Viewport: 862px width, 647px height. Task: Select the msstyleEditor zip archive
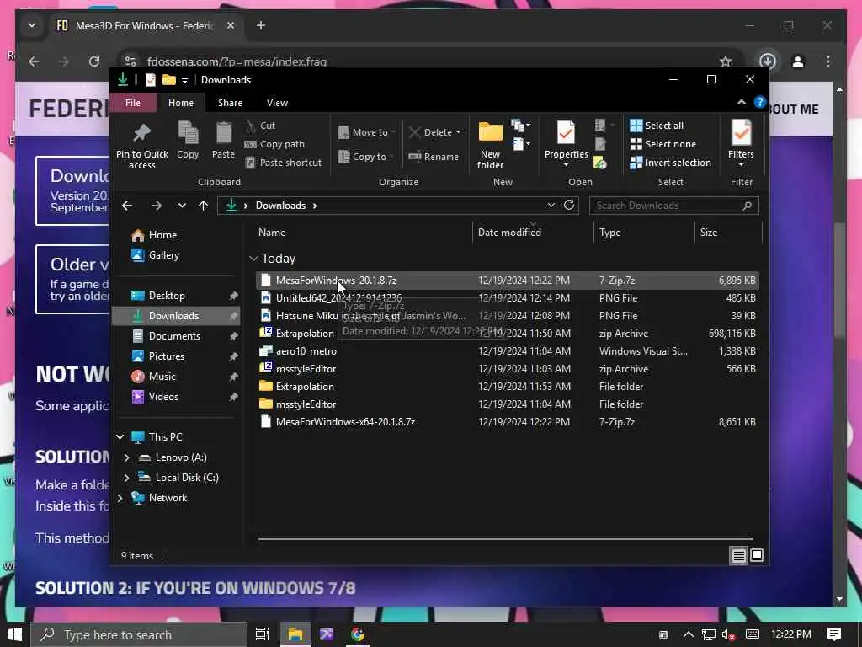pyautogui.click(x=507, y=369)
